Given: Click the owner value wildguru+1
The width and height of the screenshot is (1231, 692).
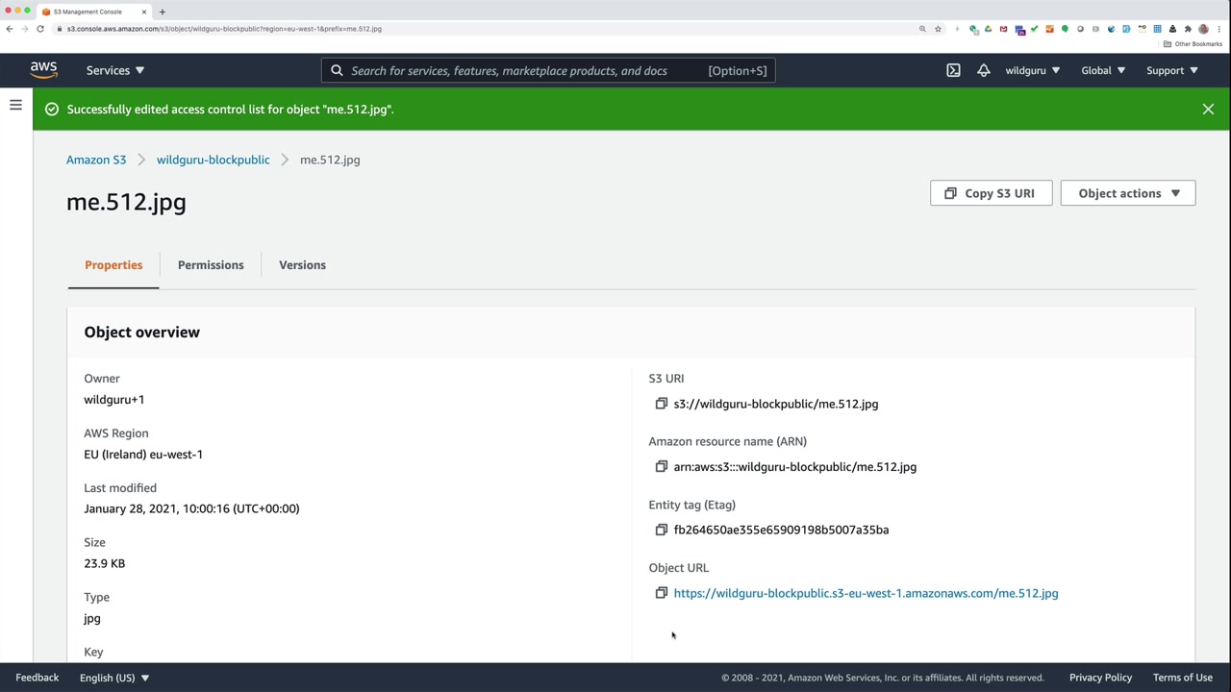Looking at the screenshot, I should click(x=113, y=400).
